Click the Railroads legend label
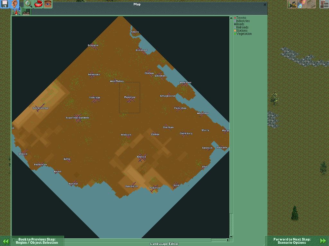The image size is (329, 246). pos(242,28)
